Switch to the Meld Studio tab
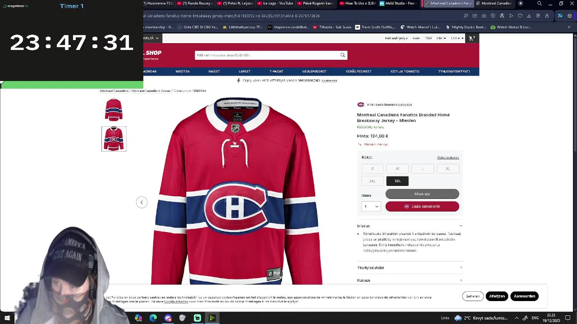This screenshot has width=577, height=324. tap(397, 4)
